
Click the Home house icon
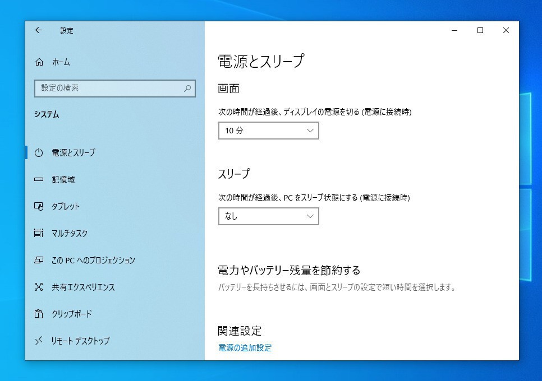tap(39, 62)
